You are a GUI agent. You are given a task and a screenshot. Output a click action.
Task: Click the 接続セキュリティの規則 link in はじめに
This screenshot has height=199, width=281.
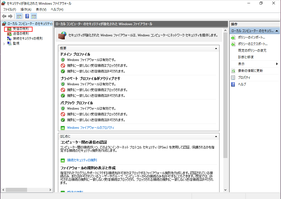[x=82, y=160]
